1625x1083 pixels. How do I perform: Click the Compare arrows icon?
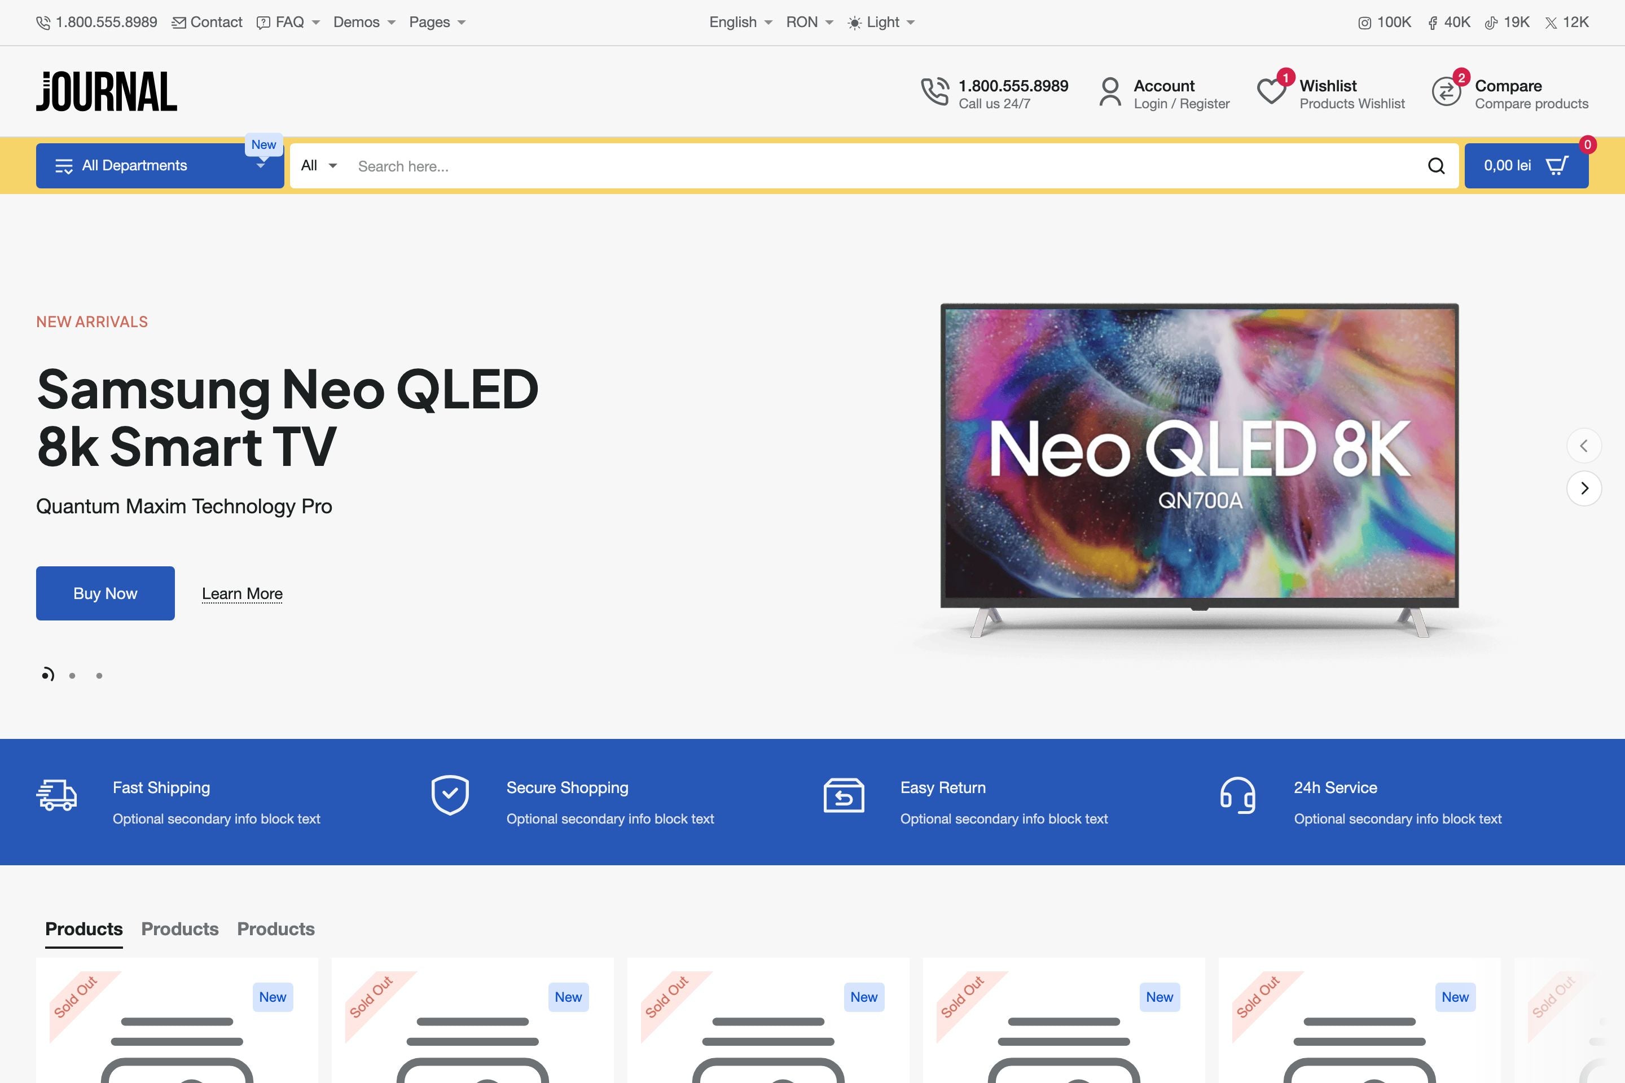1446,91
